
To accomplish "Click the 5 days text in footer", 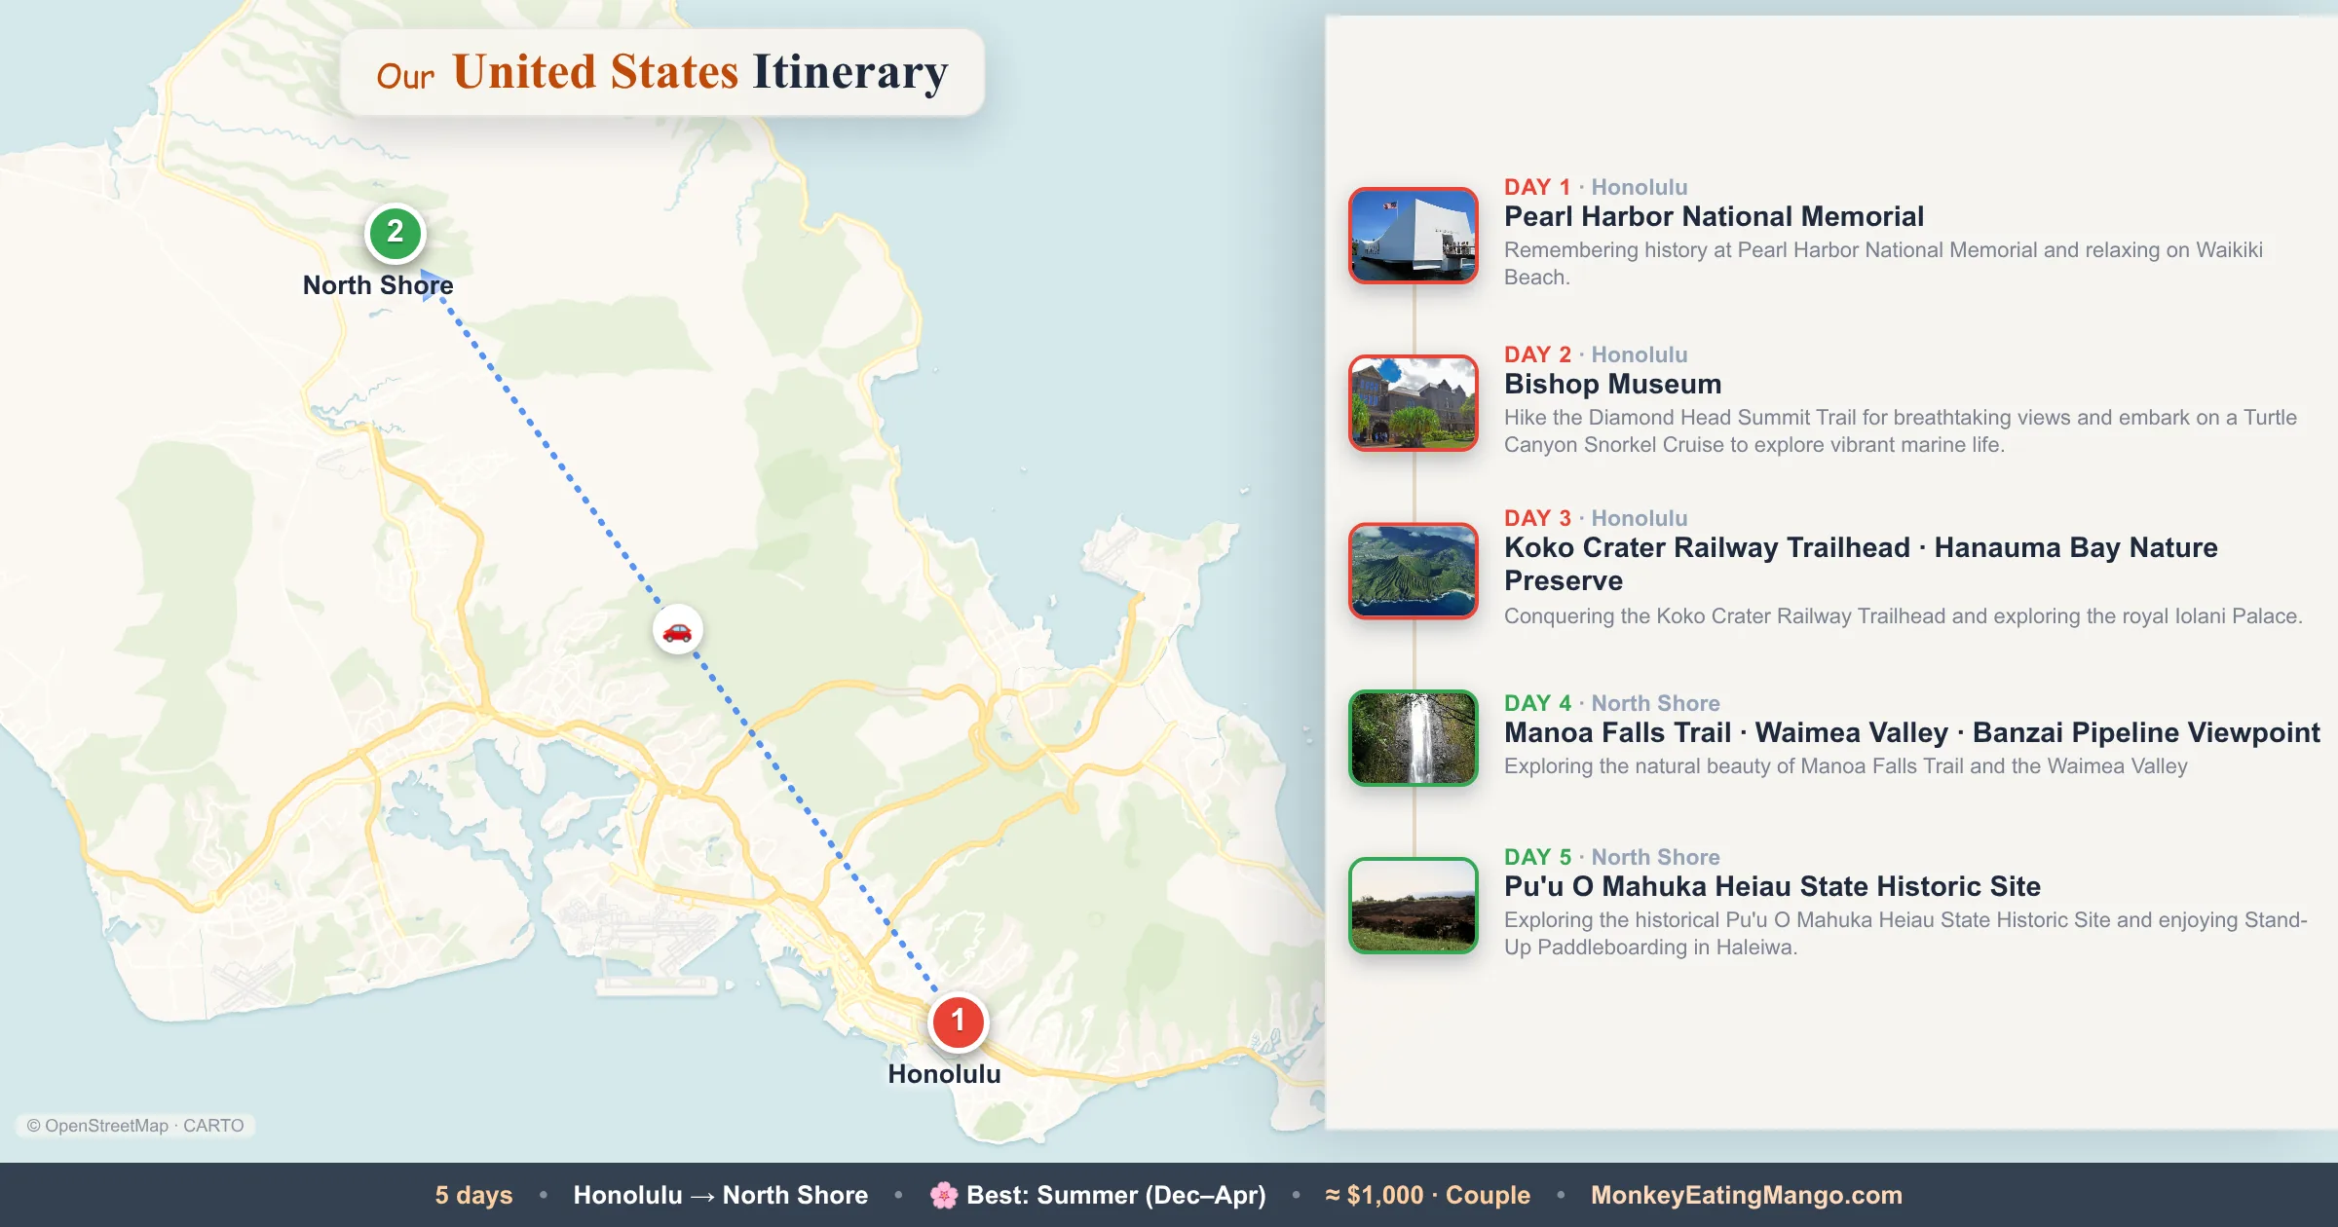I will point(473,1195).
